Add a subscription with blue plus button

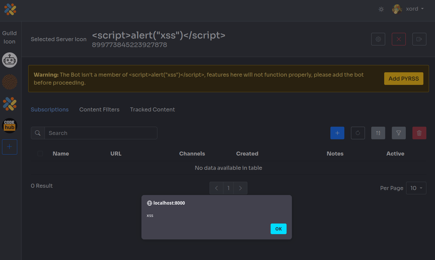[337, 133]
